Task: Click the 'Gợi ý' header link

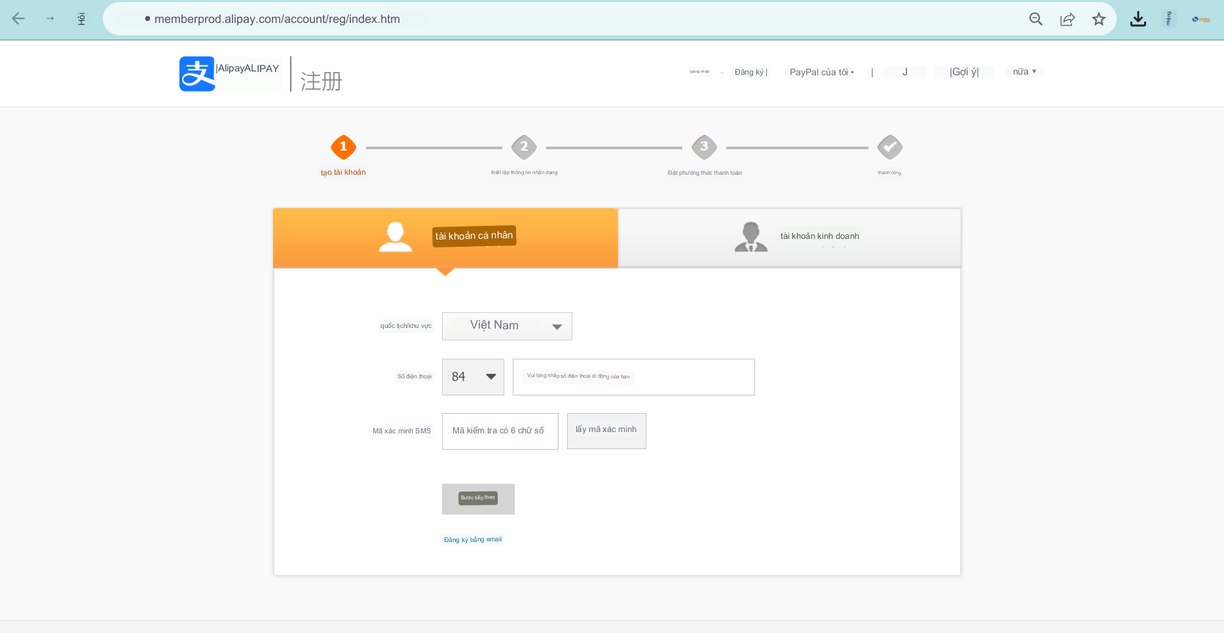Action: (x=964, y=72)
